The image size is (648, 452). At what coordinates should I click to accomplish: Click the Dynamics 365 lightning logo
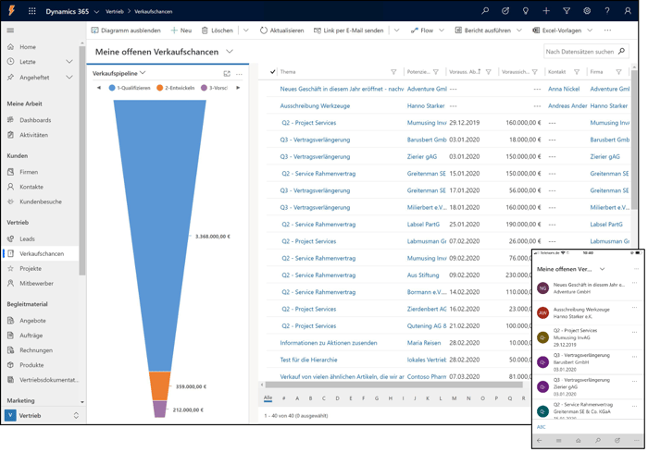(x=11, y=11)
